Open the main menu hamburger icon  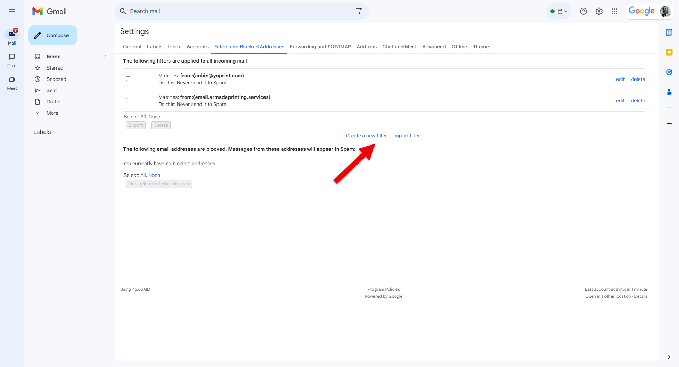pos(12,11)
